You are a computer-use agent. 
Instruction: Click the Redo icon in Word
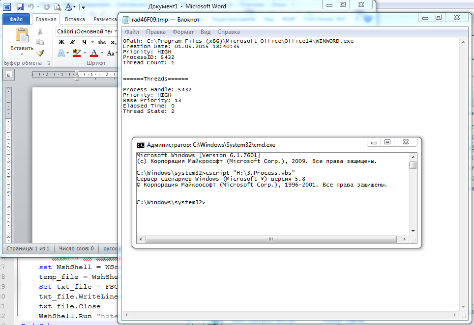[x=47, y=7]
